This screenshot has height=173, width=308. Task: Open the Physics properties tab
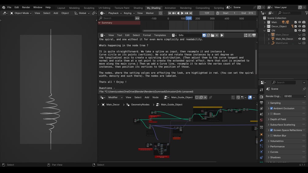(x=261, y=152)
